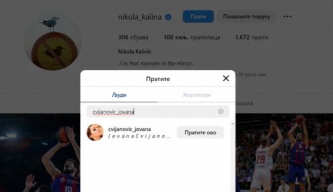Click the Прати follow button

point(198,17)
